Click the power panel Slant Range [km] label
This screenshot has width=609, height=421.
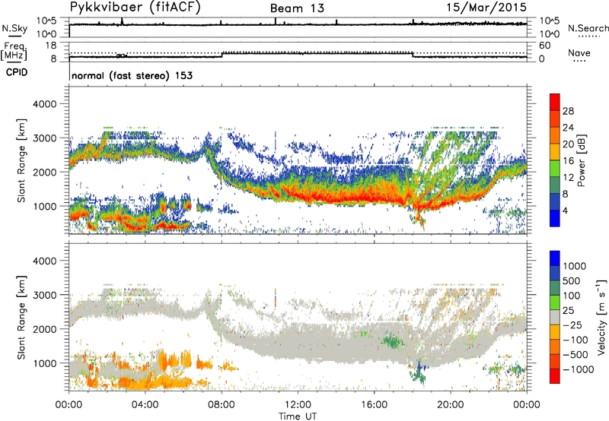21,161
